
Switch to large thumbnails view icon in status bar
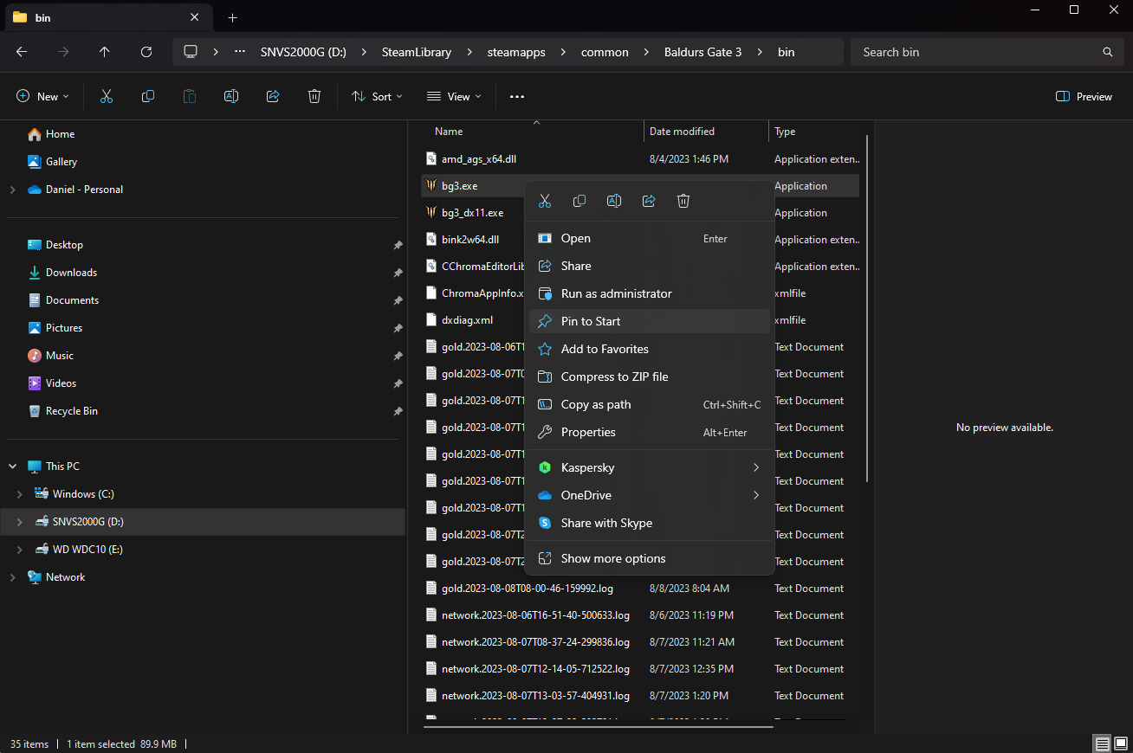1121,743
